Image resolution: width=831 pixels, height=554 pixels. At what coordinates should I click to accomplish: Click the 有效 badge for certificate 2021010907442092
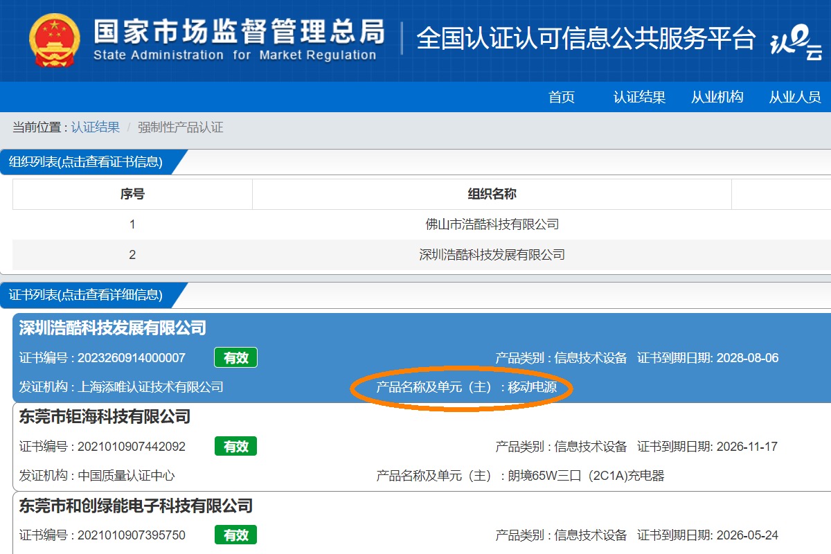pos(235,446)
